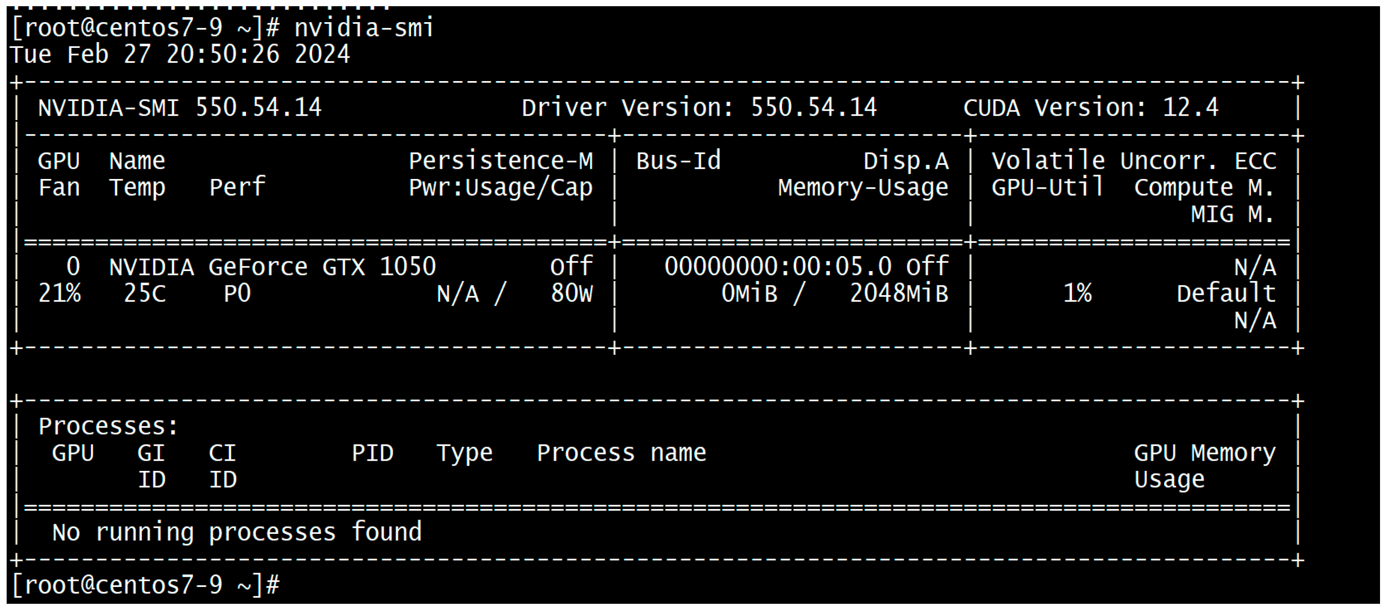This screenshot has width=1388, height=610.
Task: Click the NVIDIA GeForce GTX 1050 name
Action: (x=272, y=267)
